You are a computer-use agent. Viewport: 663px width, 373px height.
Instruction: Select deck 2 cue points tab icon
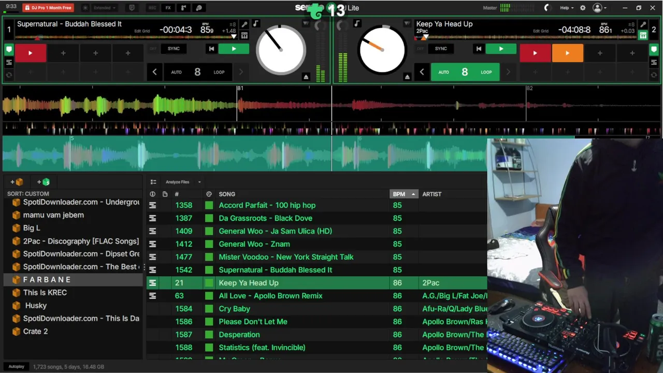pos(654,50)
